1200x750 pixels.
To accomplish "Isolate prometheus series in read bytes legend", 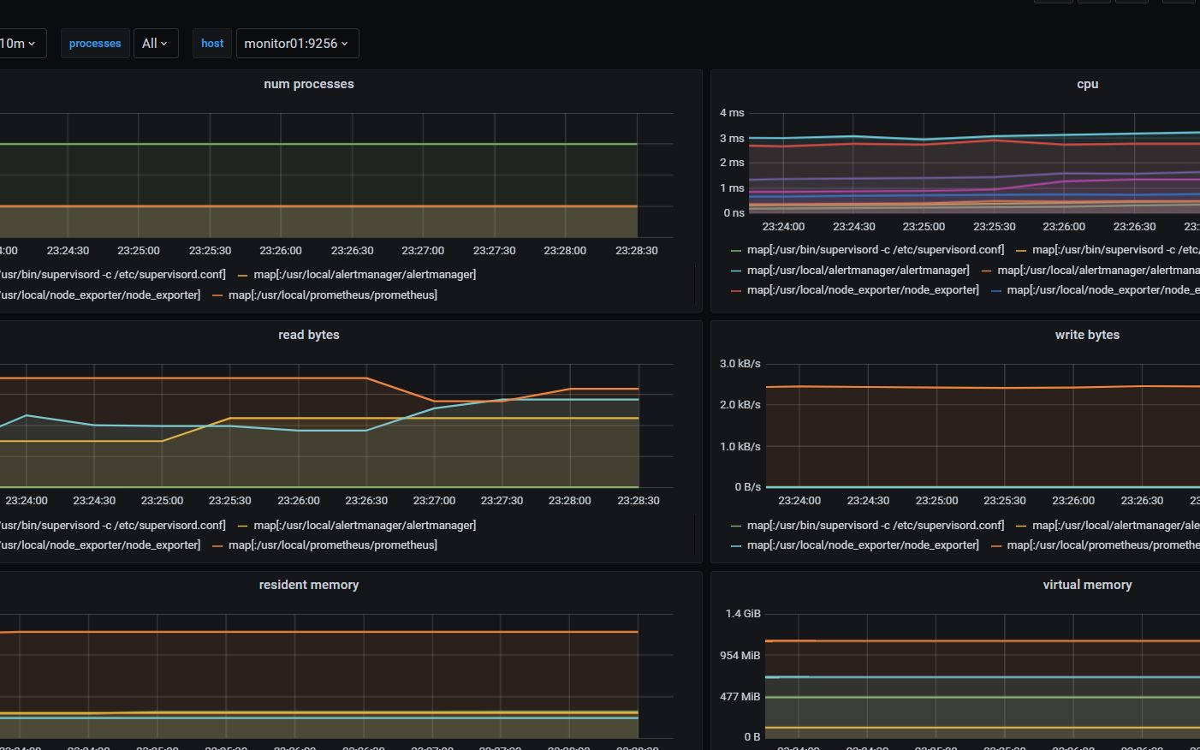I will (332, 545).
